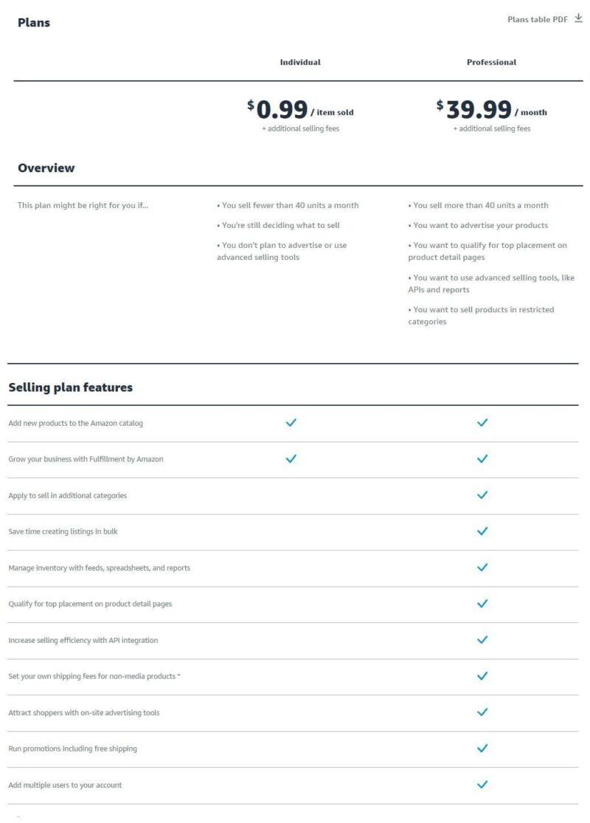Click Professional checkmark for Add new products
This screenshot has width=590, height=823.
tap(482, 422)
